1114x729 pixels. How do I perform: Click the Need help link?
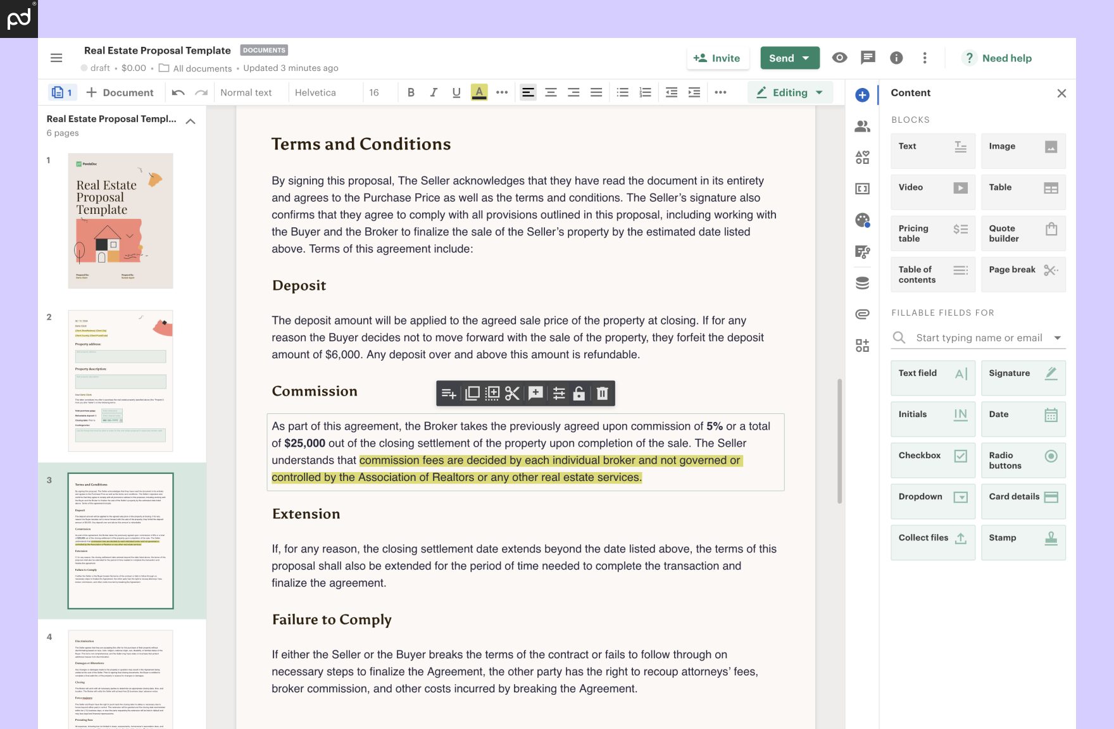[998, 58]
